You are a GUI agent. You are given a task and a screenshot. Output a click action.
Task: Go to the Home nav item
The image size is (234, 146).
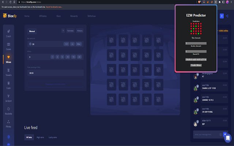pyautogui.click(x=27, y=16)
